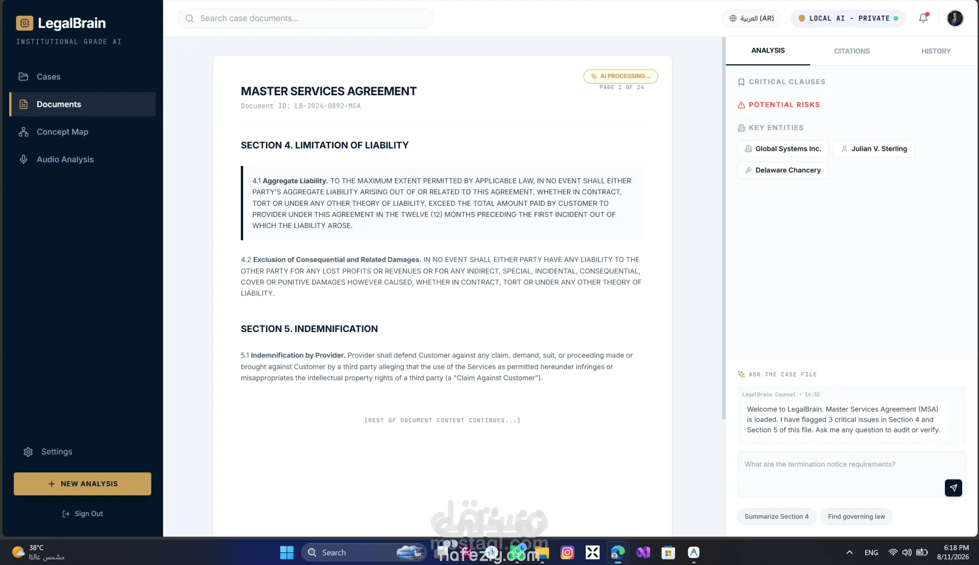Click the document pane vertical scrollbar
Viewport: 979px width, 565px height.
(723, 228)
